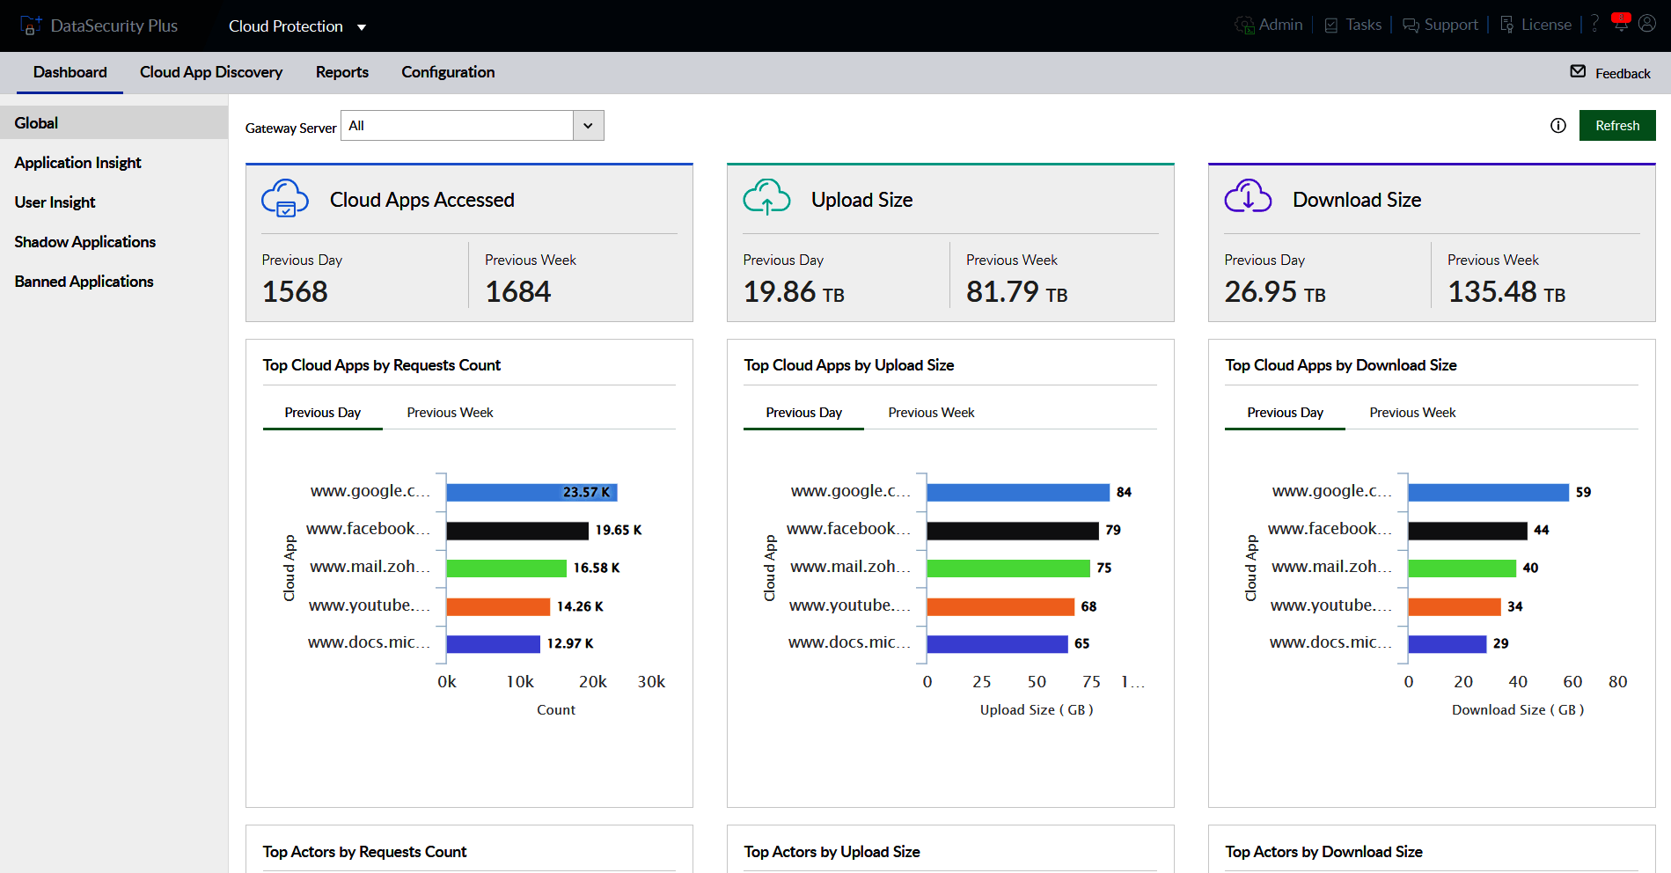Switch Requests Count chart to Previous Week
The width and height of the screenshot is (1671, 873).
tap(450, 413)
